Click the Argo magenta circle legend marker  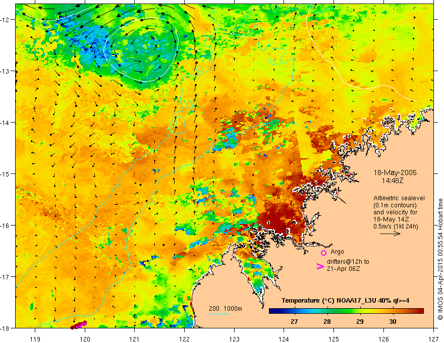(x=323, y=253)
